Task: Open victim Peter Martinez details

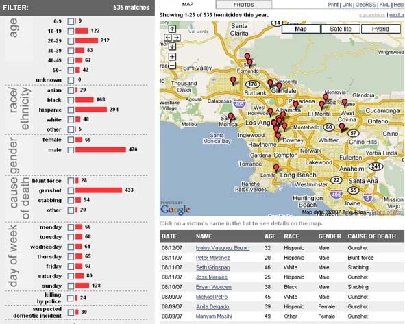Action: 213,258
